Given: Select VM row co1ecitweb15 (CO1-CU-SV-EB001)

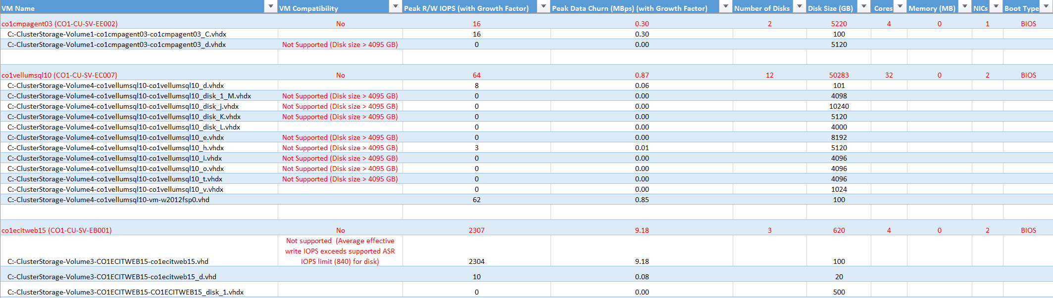Looking at the screenshot, I should coord(56,230).
